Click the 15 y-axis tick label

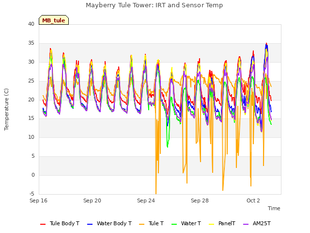click(31, 118)
